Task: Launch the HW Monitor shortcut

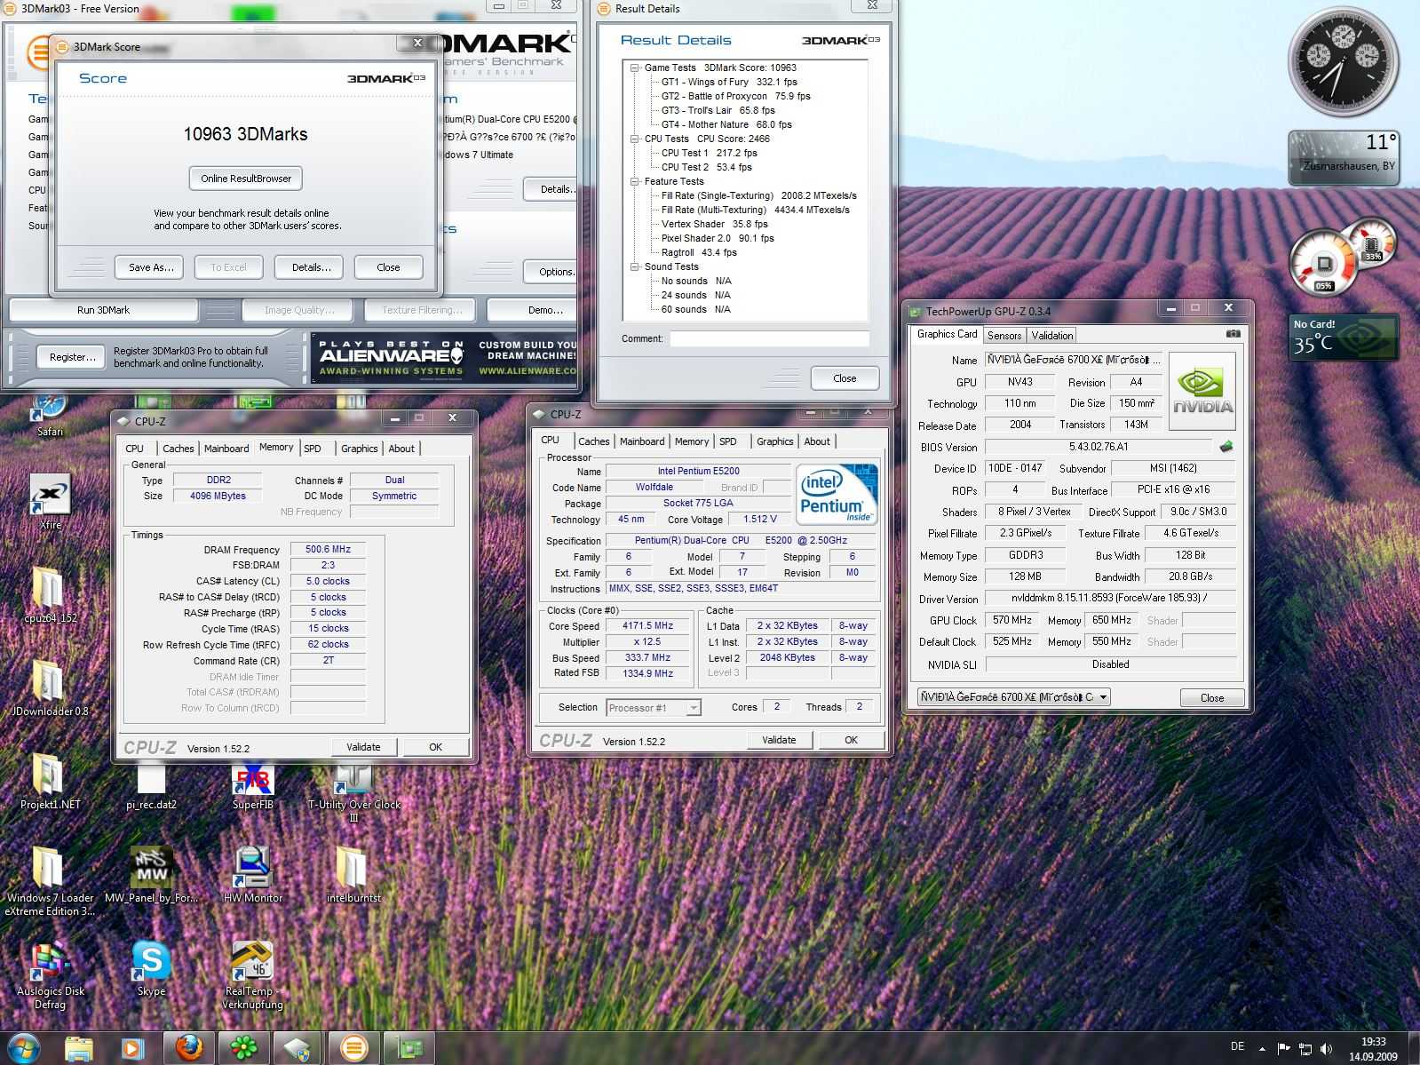Action: (x=253, y=874)
